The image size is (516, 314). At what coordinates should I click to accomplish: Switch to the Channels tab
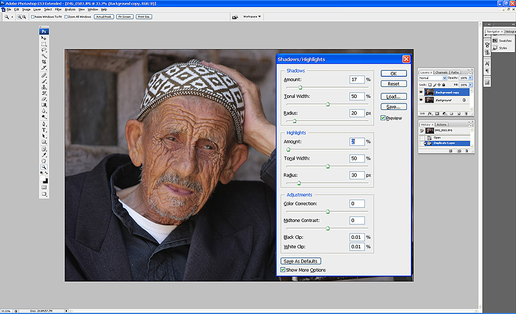click(x=442, y=72)
